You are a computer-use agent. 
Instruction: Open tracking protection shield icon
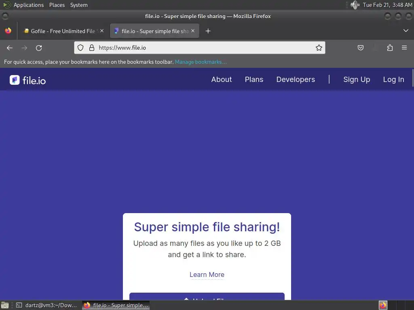coord(80,48)
